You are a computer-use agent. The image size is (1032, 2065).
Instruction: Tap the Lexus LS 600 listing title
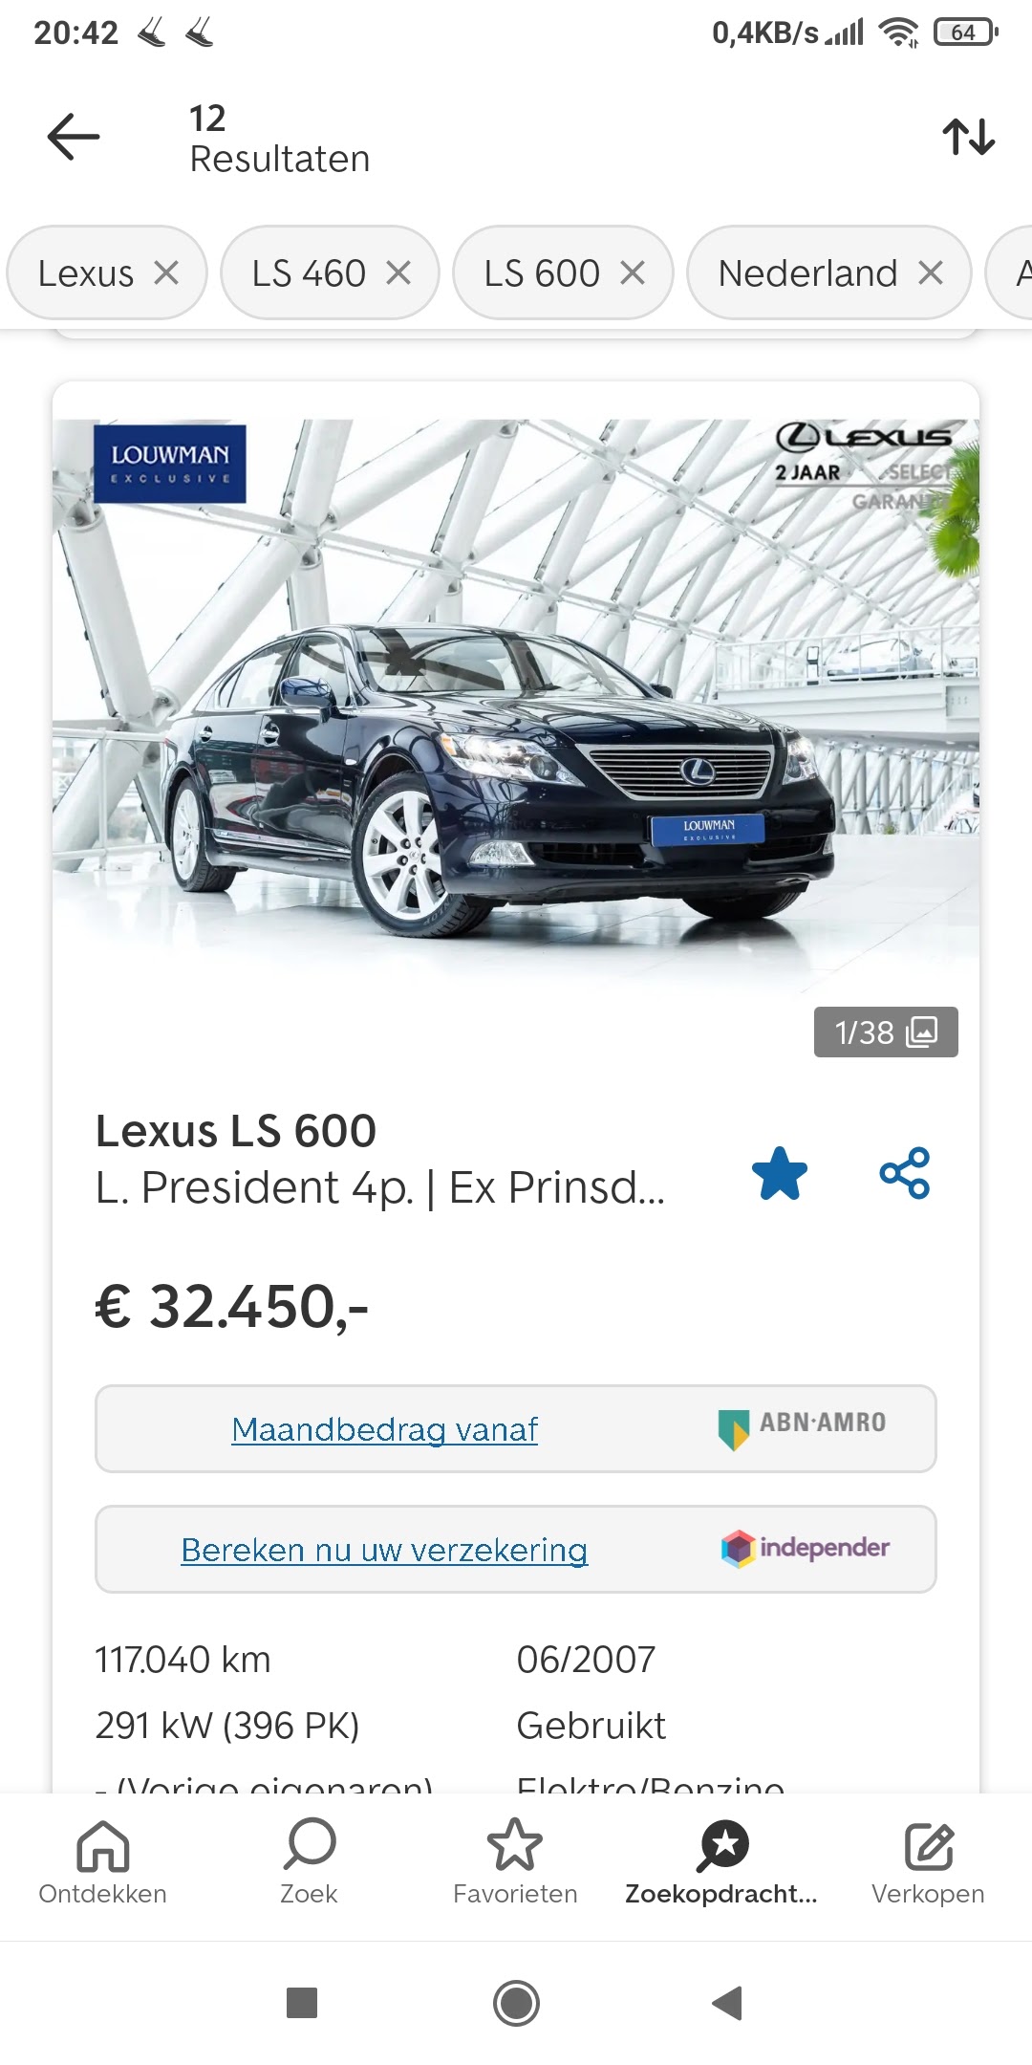tap(236, 1131)
